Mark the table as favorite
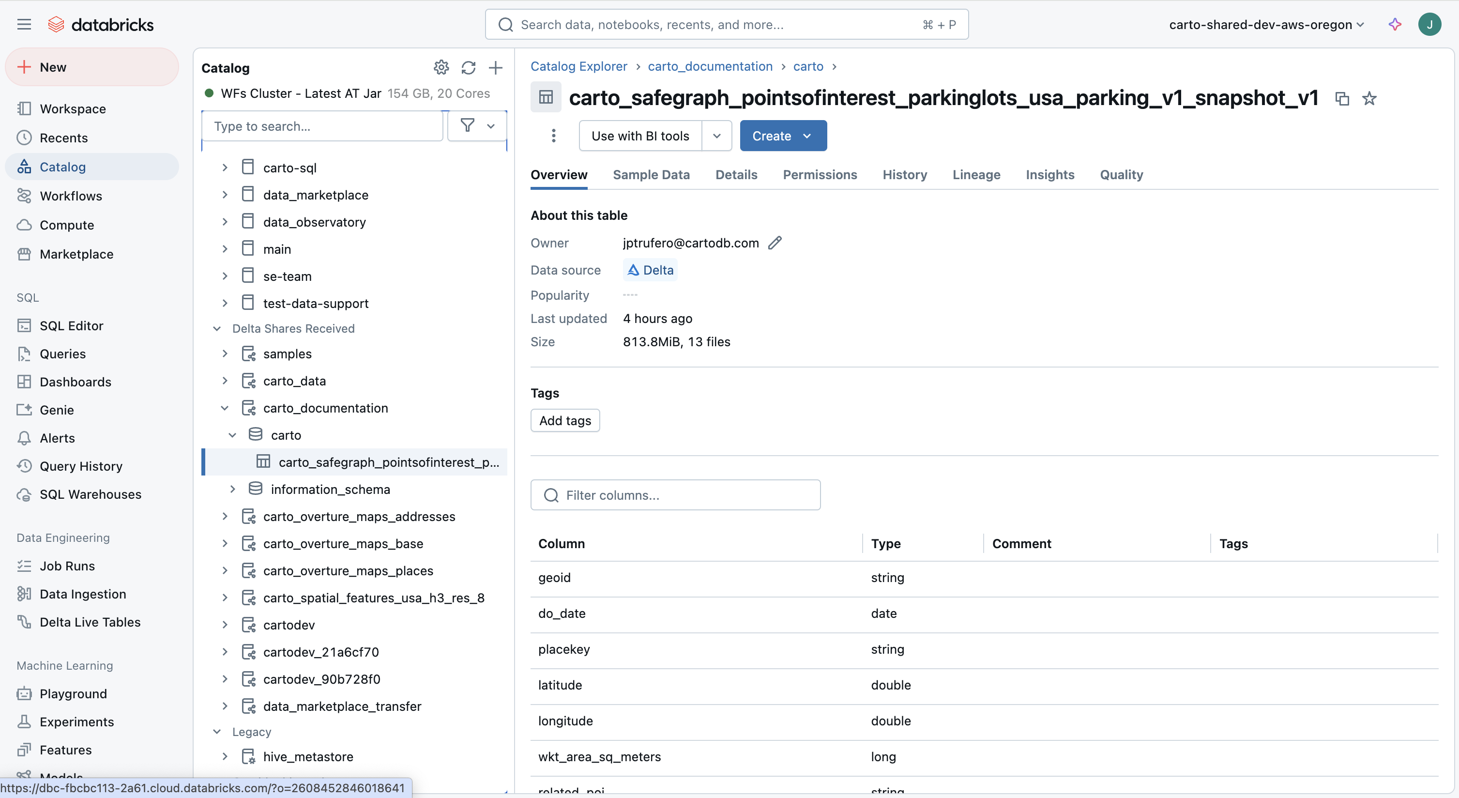 pos(1369,99)
